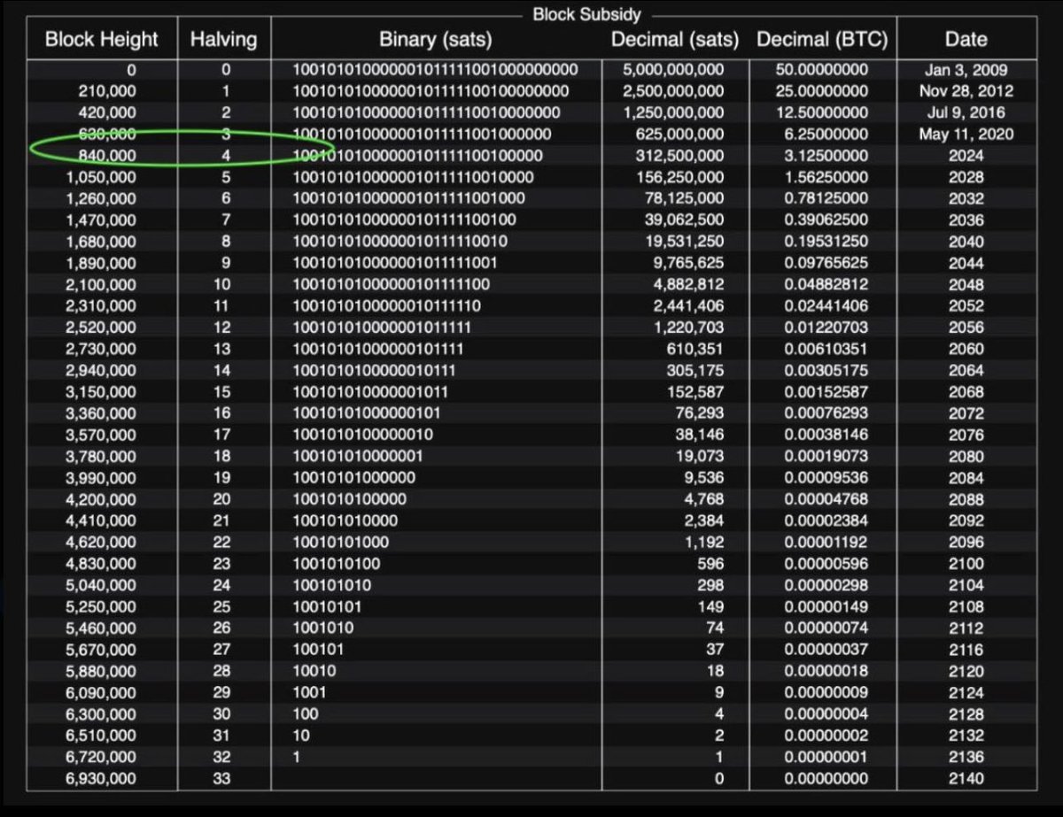The height and width of the screenshot is (817, 1063).
Task: Select block height 2,100,000 cell
Action: pos(101,285)
